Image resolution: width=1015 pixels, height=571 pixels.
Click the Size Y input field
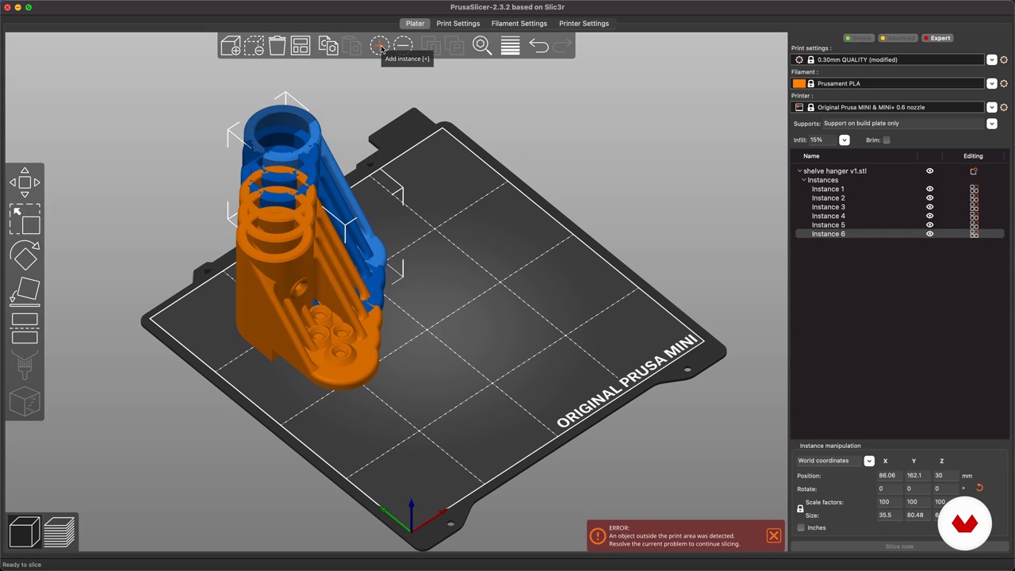pyautogui.click(x=916, y=515)
